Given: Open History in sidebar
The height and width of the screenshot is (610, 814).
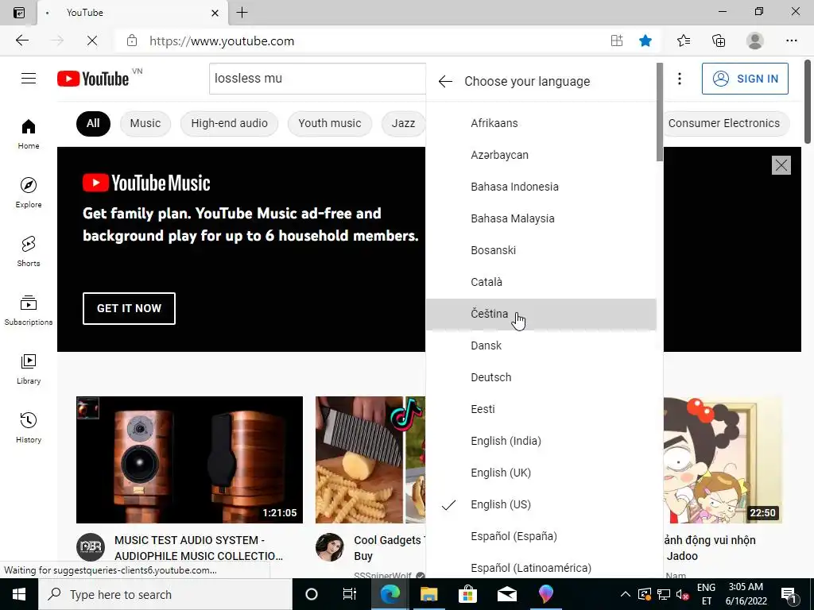Looking at the screenshot, I should point(29,428).
